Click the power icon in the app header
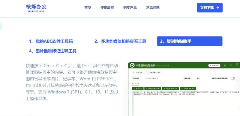The width and height of the screenshot is (240, 116). coord(231,65)
